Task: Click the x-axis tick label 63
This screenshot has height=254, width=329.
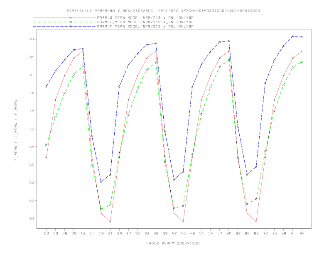Action: coord(238,233)
